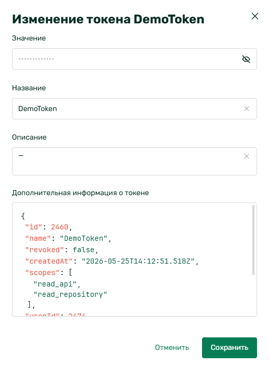Click the Дополнительная информация о токене label
Image resolution: width=269 pixels, height=368 pixels.
[80, 193]
